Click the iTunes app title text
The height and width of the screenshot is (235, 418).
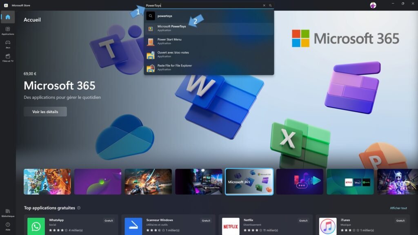point(345,220)
